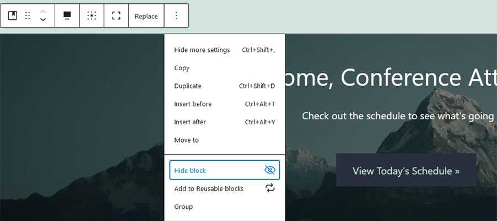
Task: Choose Insert after option
Action: click(x=191, y=122)
